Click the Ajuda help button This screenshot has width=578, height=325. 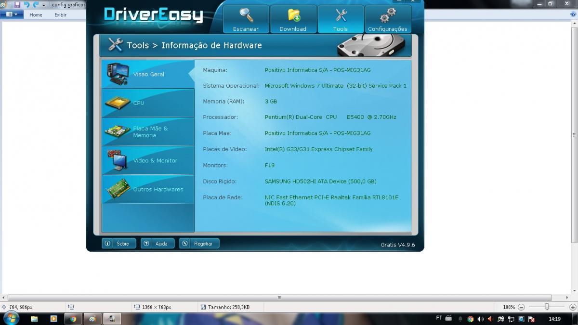pyautogui.click(x=158, y=244)
